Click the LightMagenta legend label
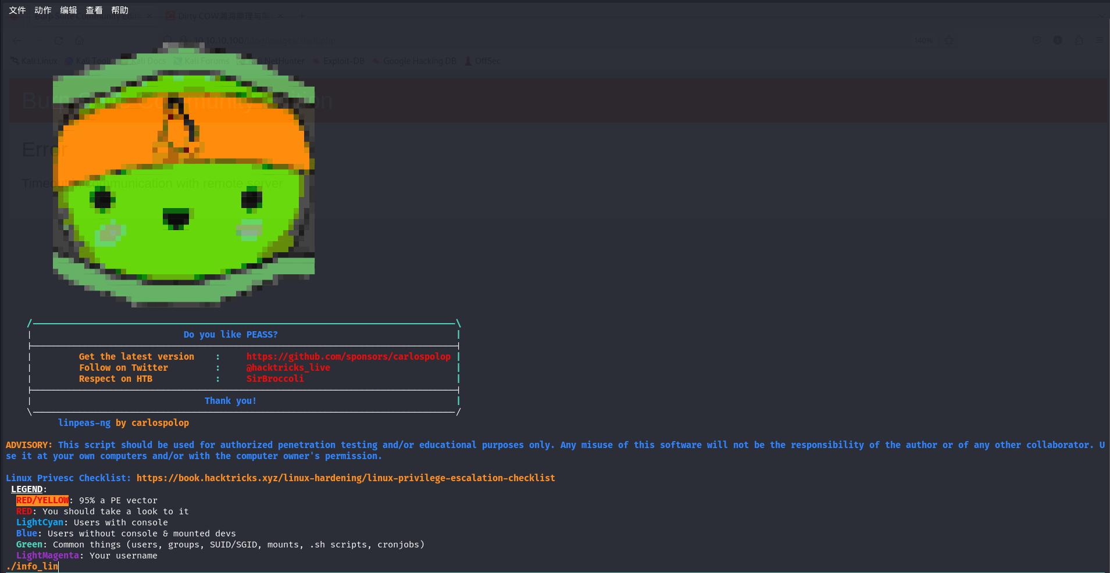 tap(48, 556)
